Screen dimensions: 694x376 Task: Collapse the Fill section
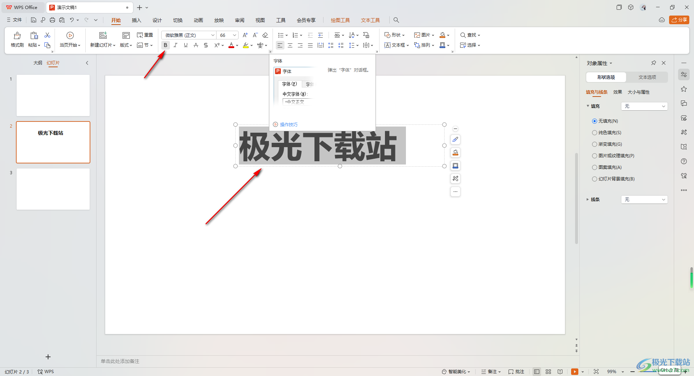coord(588,106)
